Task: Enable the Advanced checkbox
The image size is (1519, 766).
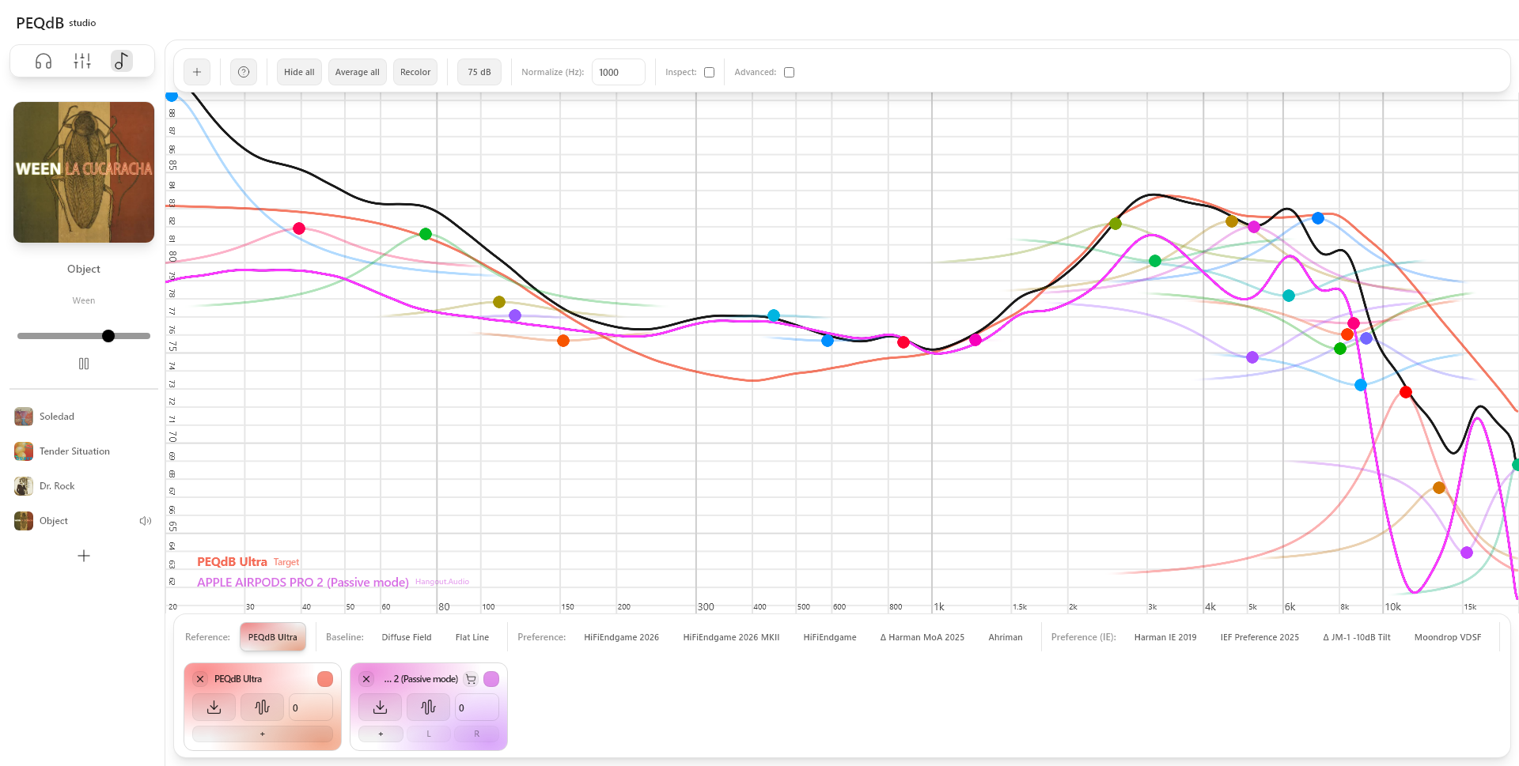Action: click(789, 72)
